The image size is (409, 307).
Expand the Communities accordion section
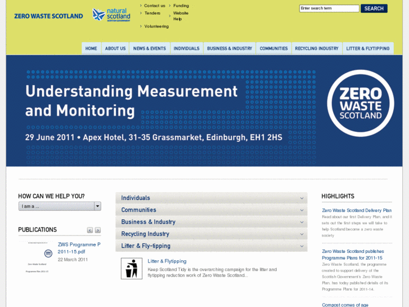(212, 210)
